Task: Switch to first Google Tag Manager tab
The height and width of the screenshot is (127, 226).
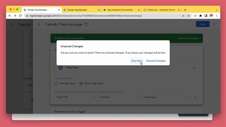Action: pyautogui.click(x=42, y=10)
